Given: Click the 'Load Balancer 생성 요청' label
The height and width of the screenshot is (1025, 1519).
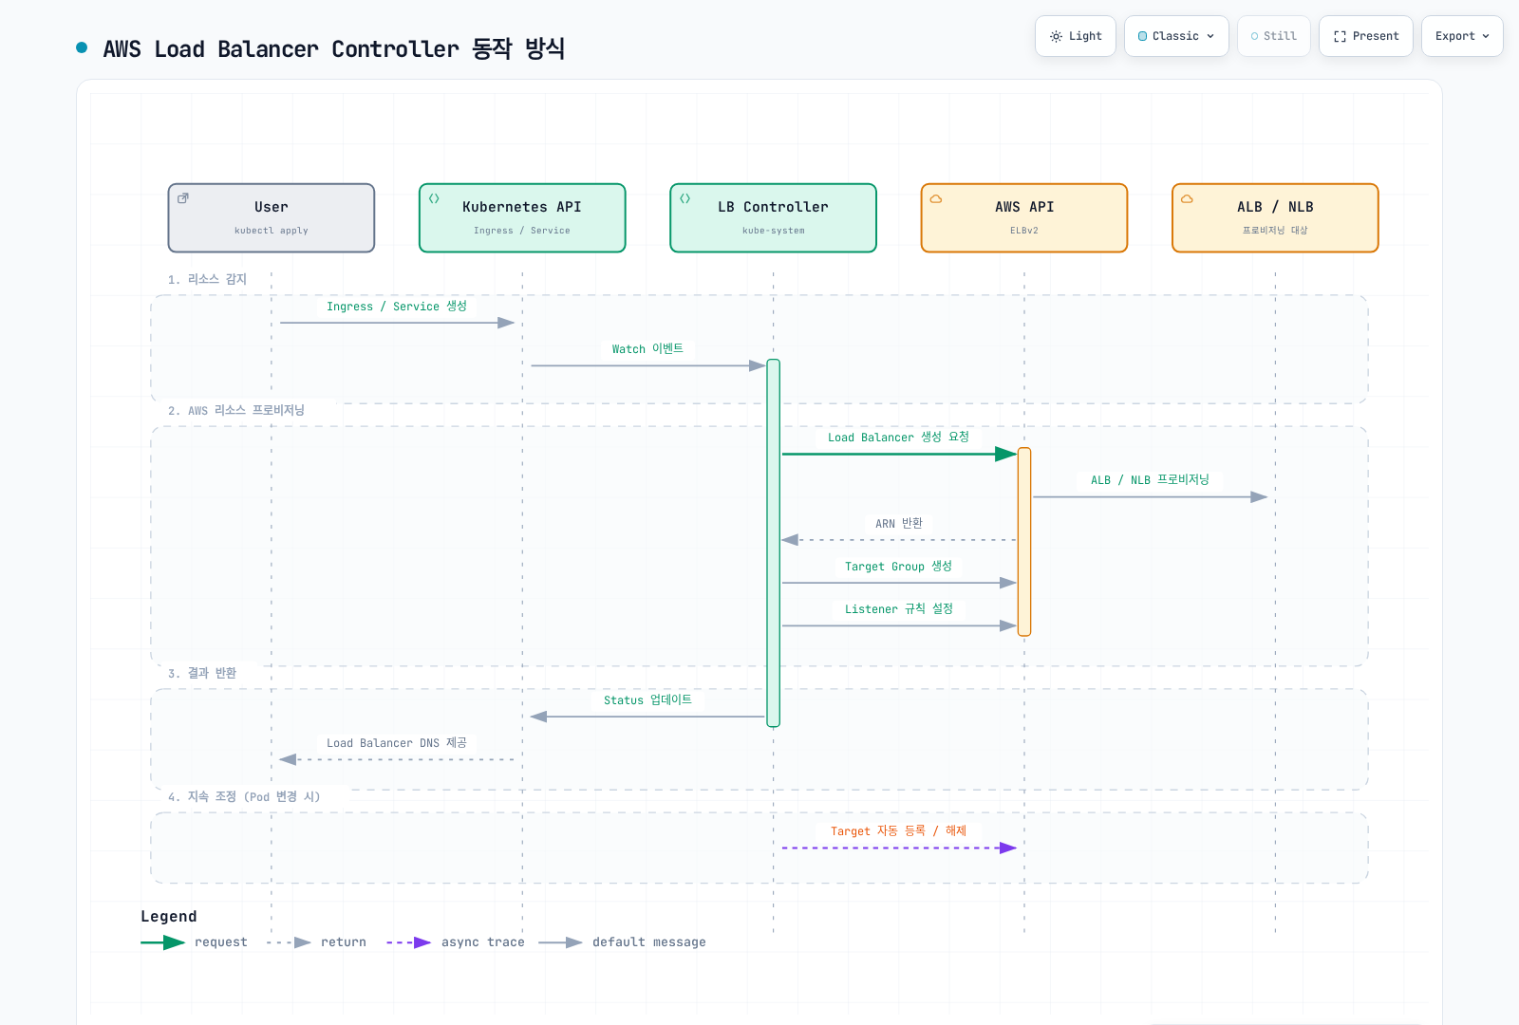Looking at the screenshot, I should tap(898, 438).
